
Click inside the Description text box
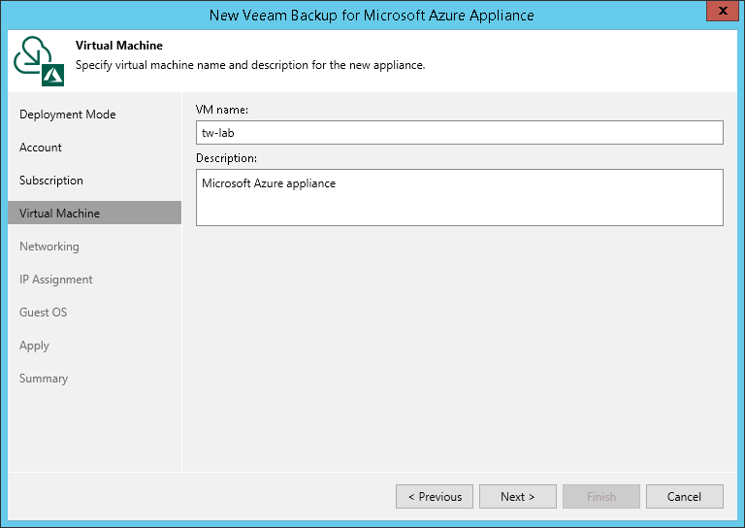pyautogui.click(x=460, y=197)
